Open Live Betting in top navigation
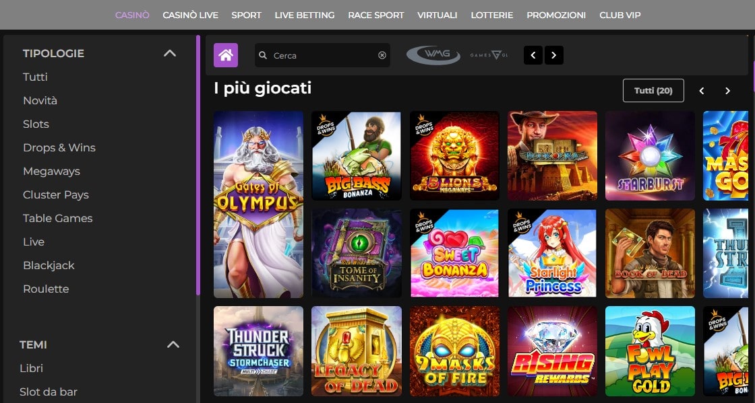The image size is (755, 403). tap(304, 15)
